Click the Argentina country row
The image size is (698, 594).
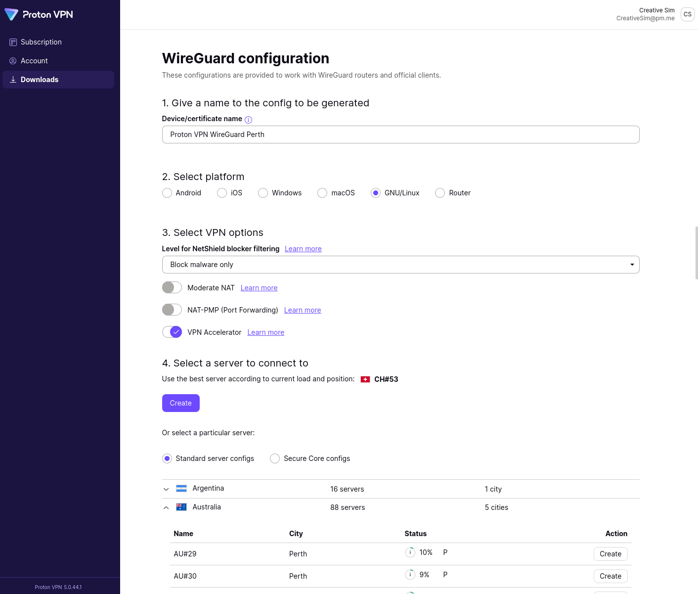pos(400,489)
